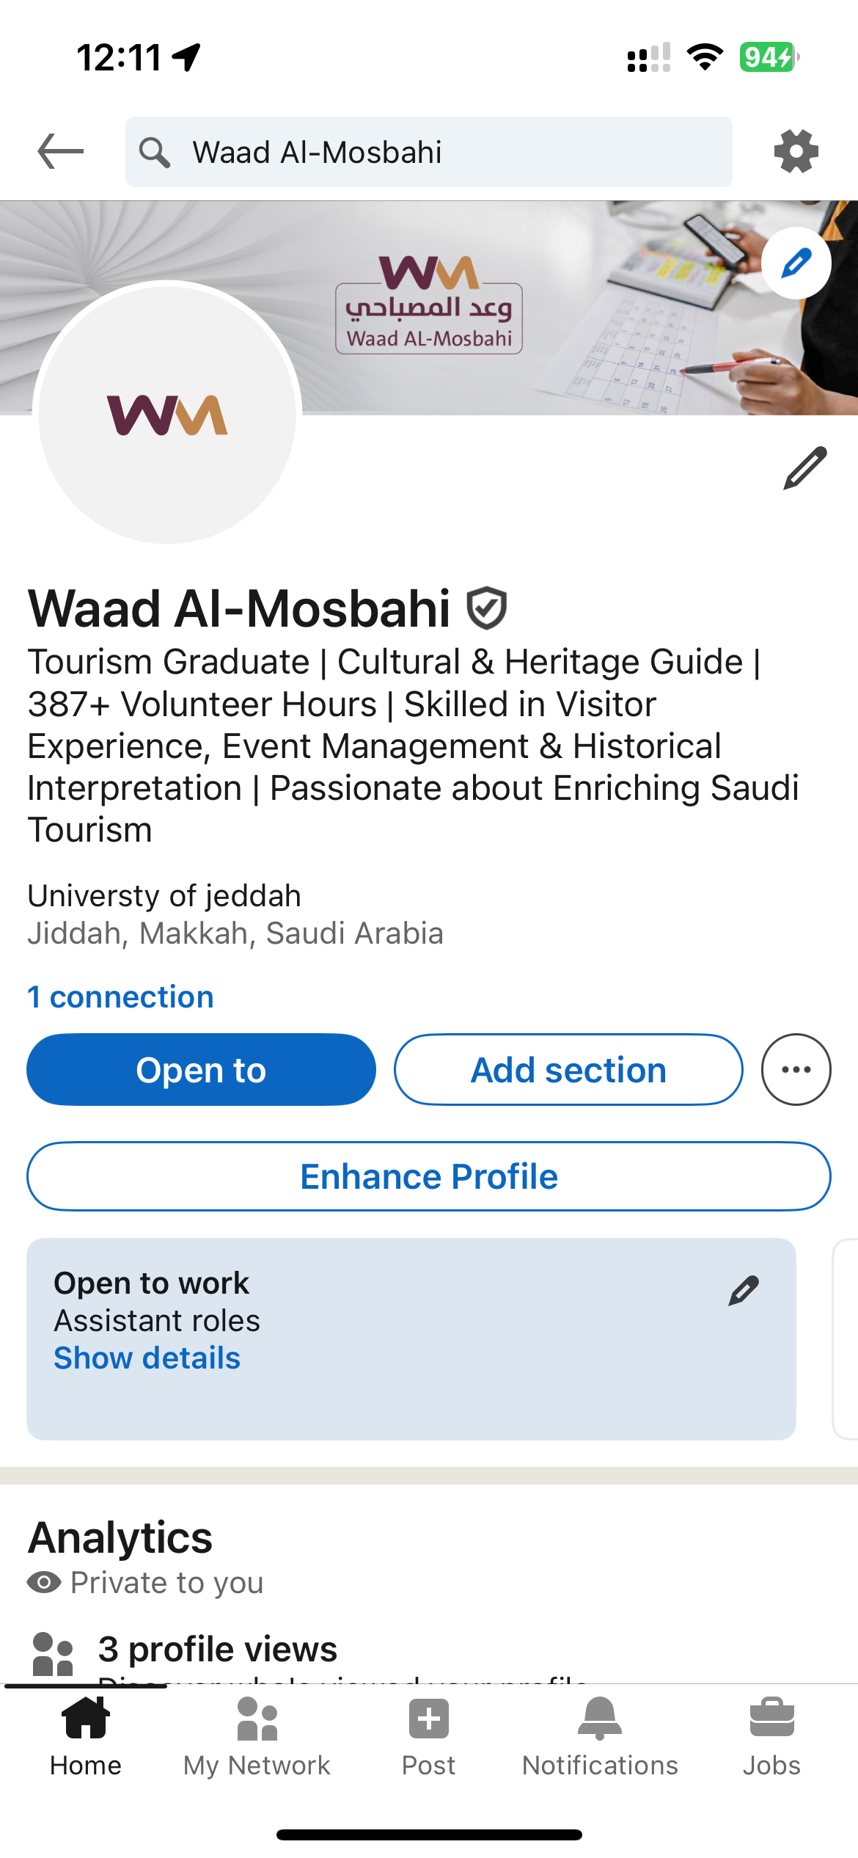Tap the back arrow icon

[x=60, y=152]
